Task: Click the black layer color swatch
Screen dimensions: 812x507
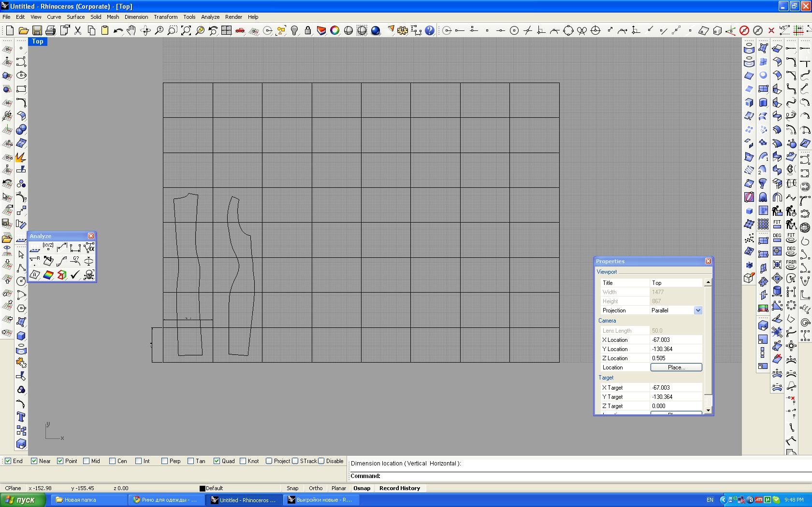Action: click(203, 488)
